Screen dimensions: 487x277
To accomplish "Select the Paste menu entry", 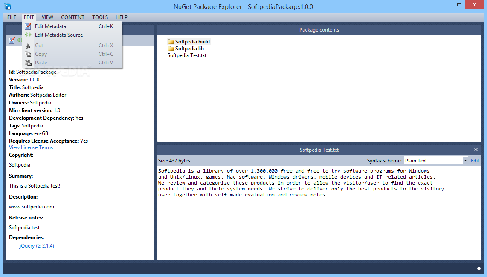I will tap(72, 62).
